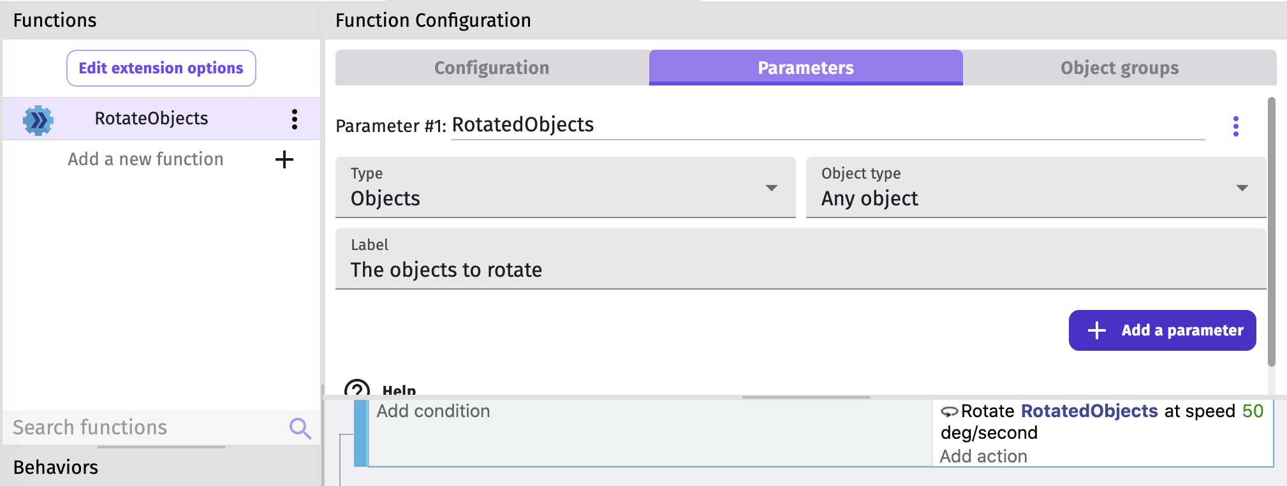Click Edit extension options button

pos(161,68)
